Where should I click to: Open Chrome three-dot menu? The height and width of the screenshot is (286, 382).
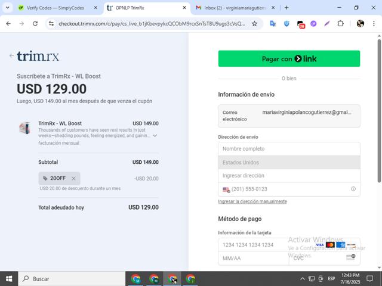coord(374,24)
